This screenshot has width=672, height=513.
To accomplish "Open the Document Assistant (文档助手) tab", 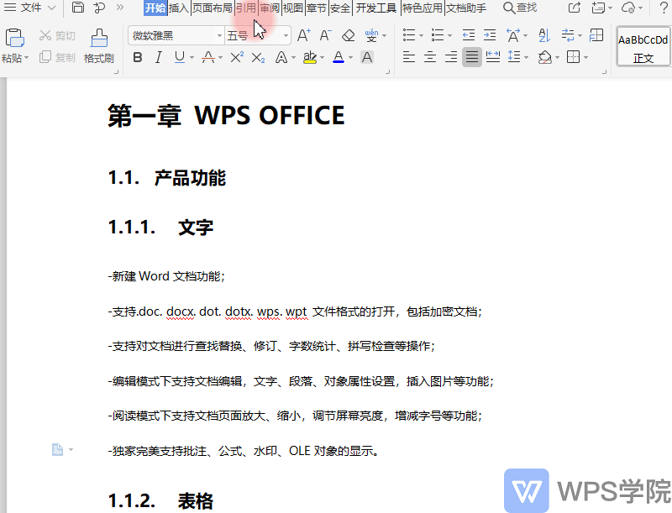I will point(466,8).
